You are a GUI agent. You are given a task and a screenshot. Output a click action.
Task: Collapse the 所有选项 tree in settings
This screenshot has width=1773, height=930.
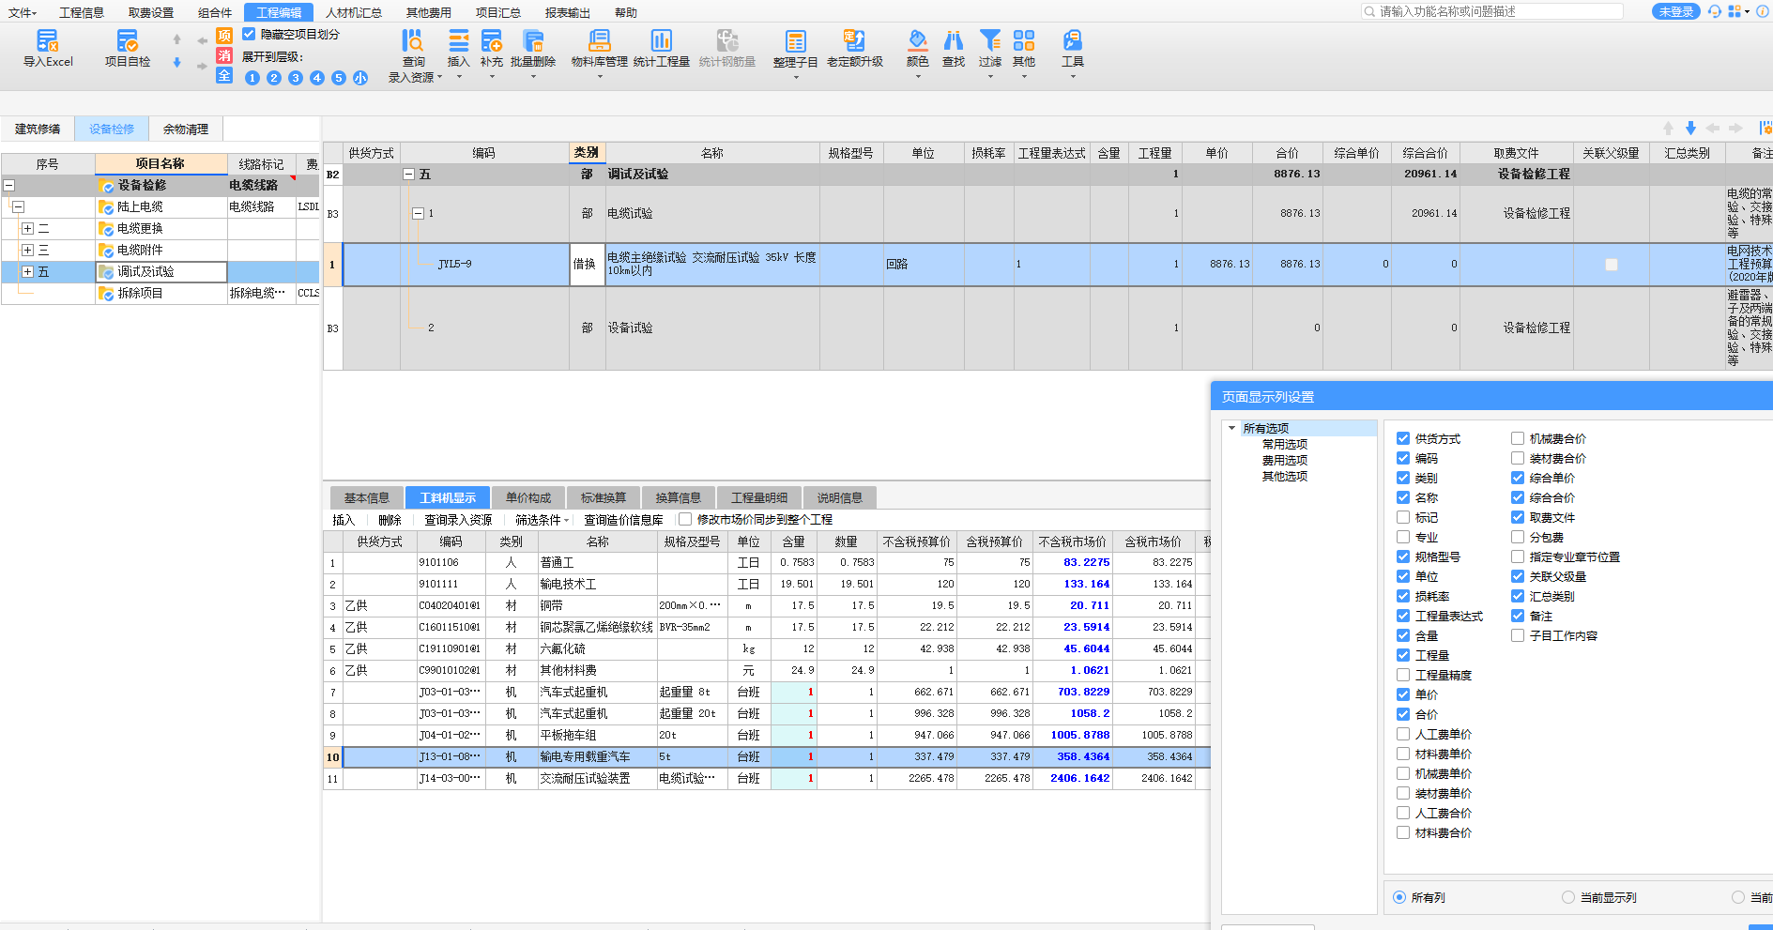point(1232,428)
